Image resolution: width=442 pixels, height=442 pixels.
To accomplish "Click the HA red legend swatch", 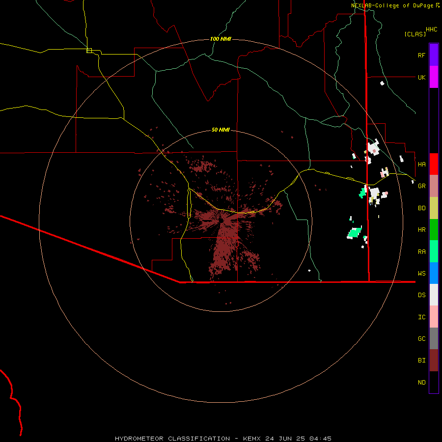I will pos(434,164).
